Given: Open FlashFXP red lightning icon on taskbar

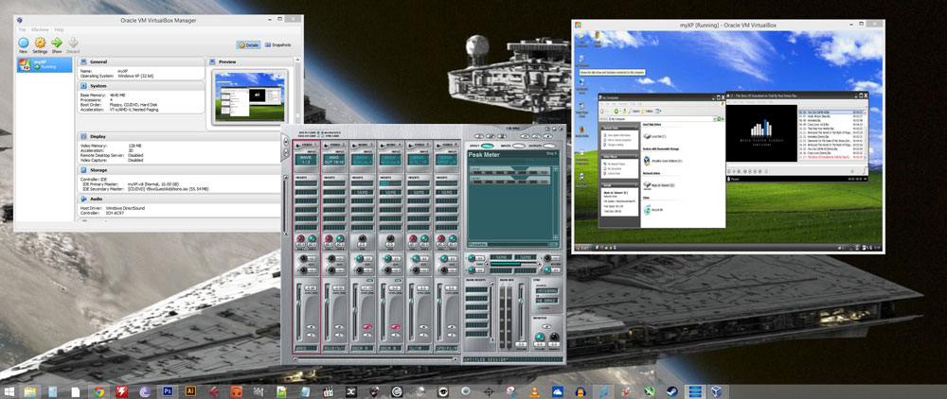Looking at the screenshot, I should (121, 391).
